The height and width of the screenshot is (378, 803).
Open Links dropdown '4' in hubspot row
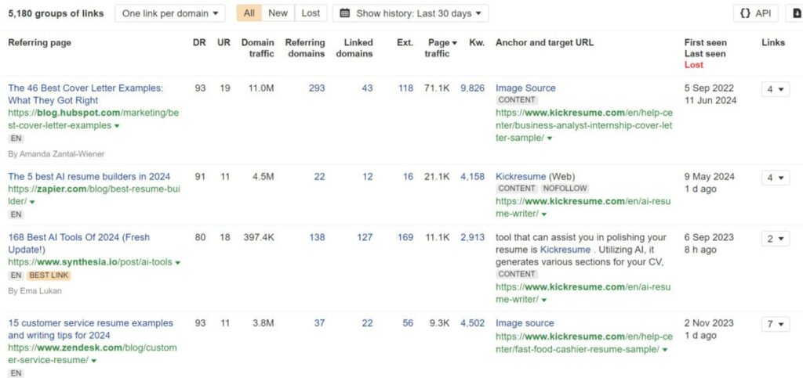coord(776,89)
